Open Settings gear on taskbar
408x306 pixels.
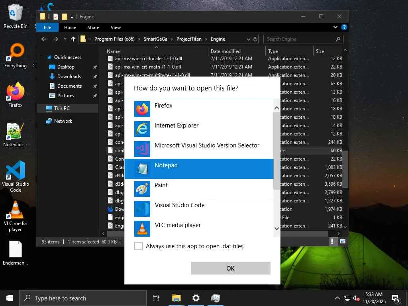(x=196, y=298)
